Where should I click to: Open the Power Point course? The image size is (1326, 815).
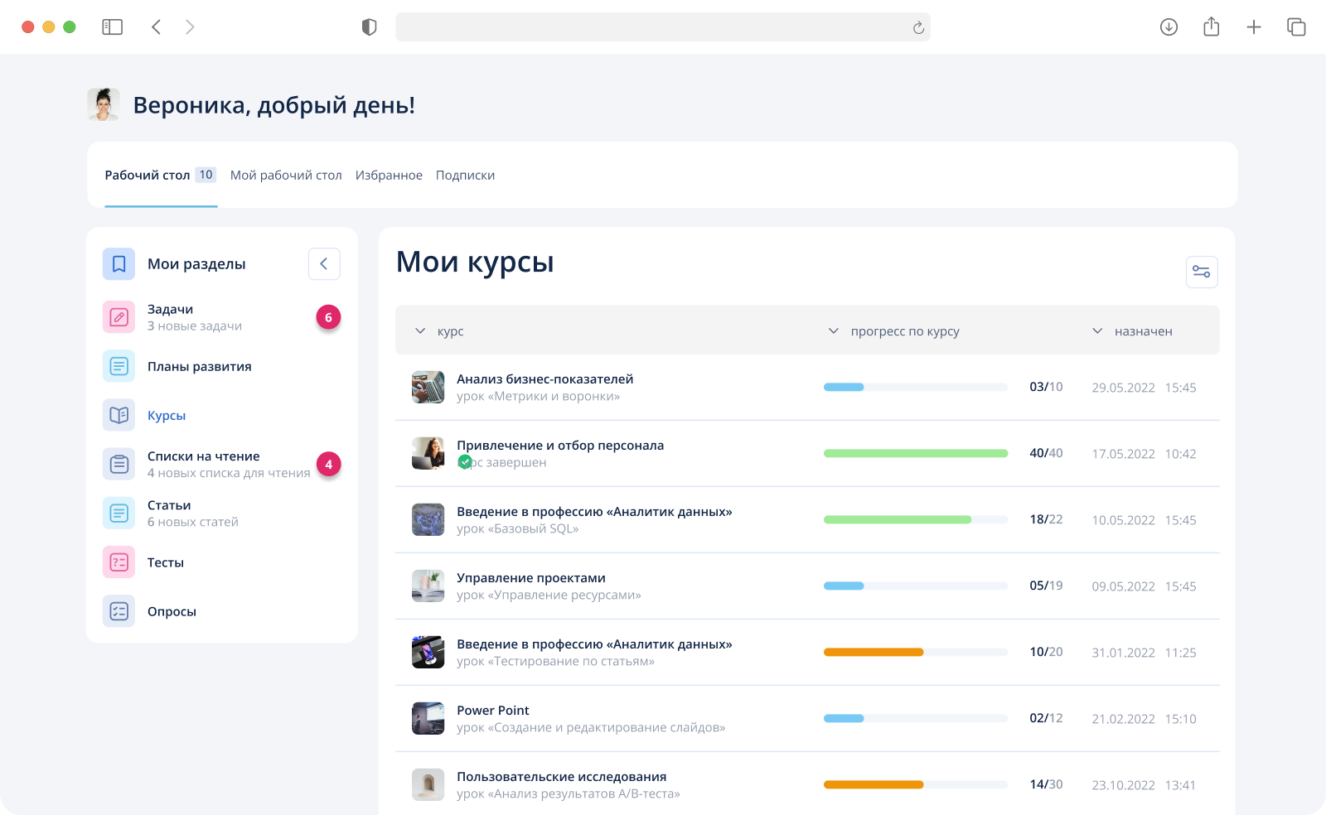(493, 710)
